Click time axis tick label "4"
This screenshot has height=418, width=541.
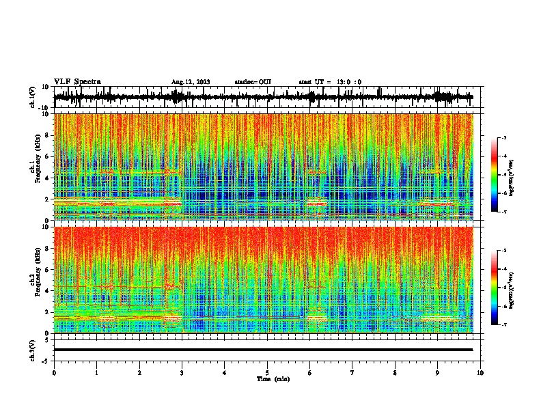225,373
